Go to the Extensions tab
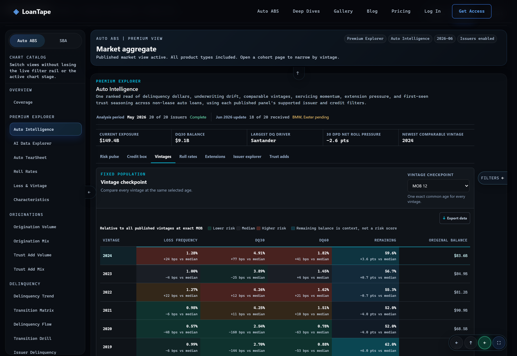This screenshot has height=356, width=517. point(215,157)
